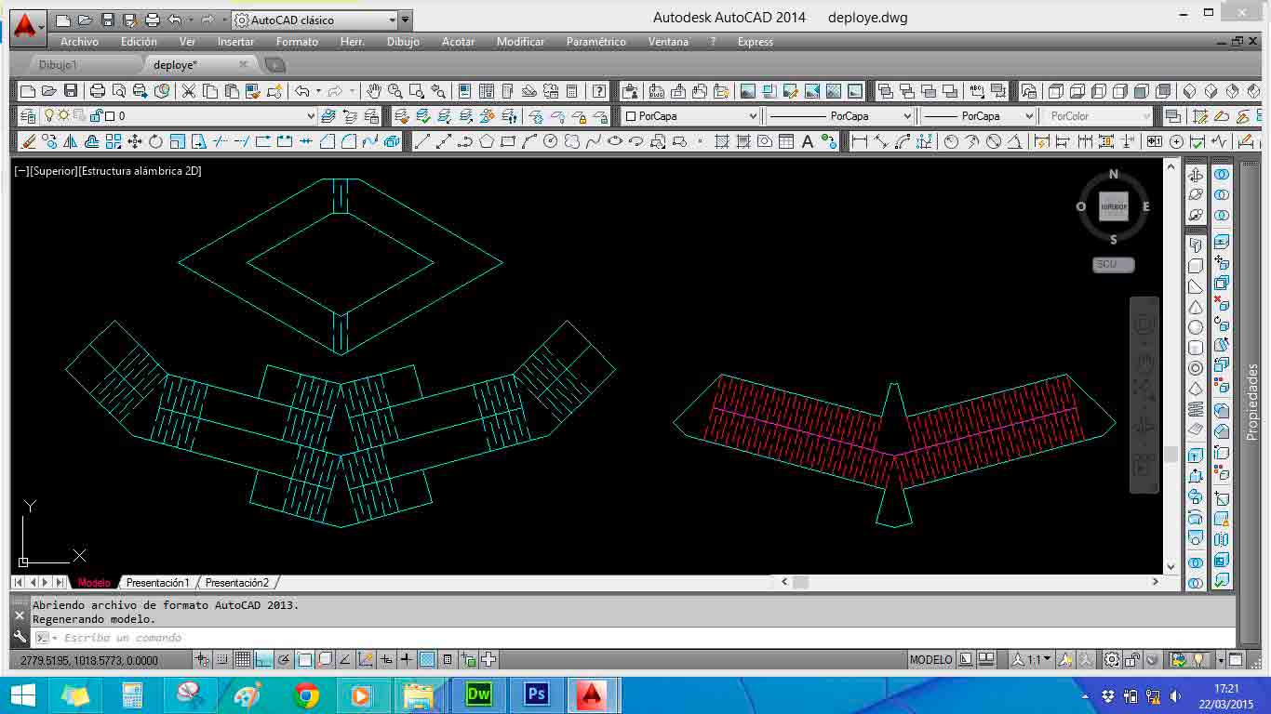Select the Mirror tool

click(x=71, y=141)
